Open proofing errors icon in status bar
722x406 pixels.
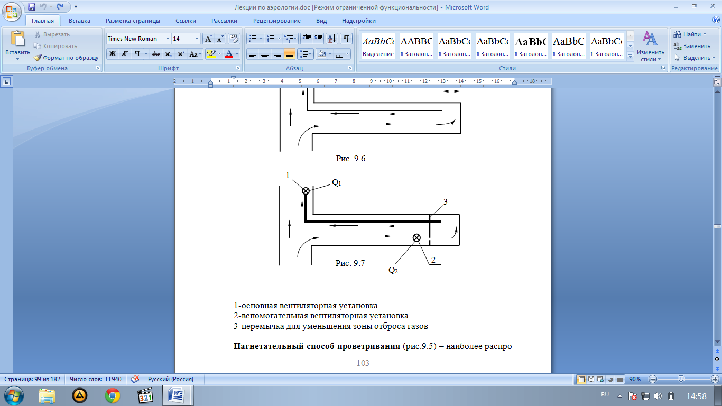[x=135, y=379]
